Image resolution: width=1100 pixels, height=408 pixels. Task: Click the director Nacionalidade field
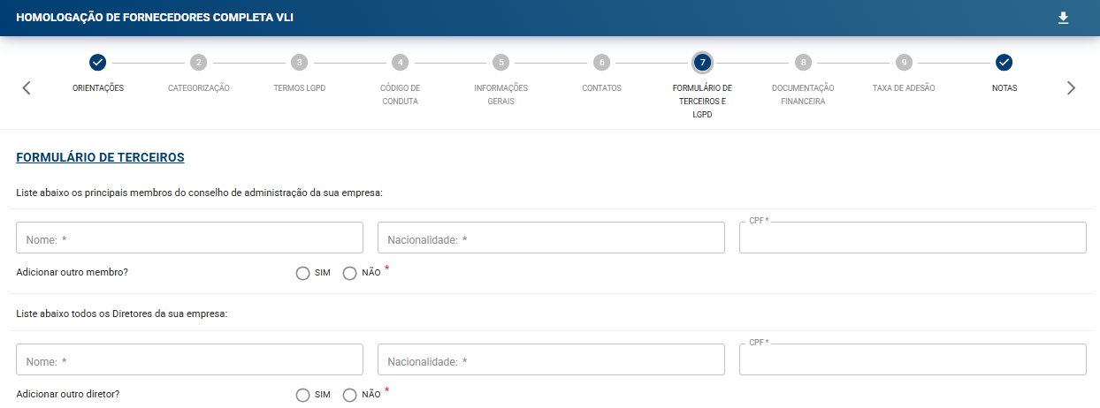pos(551,360)
